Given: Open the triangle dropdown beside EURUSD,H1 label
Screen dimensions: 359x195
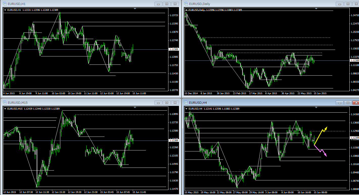Looking at the screenshot, I should [x=5, y=10].
